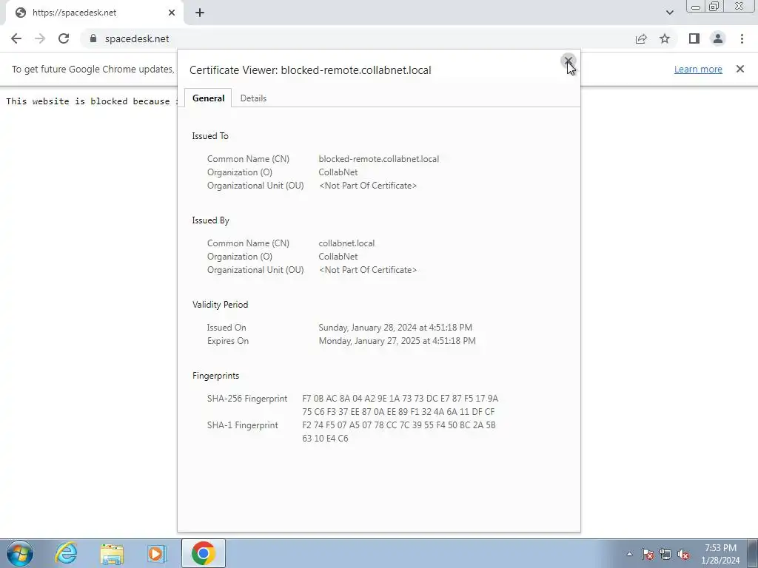Click the Validity Period heading
The height and width of the screenshot is (568, 758).
coord(220,305)
